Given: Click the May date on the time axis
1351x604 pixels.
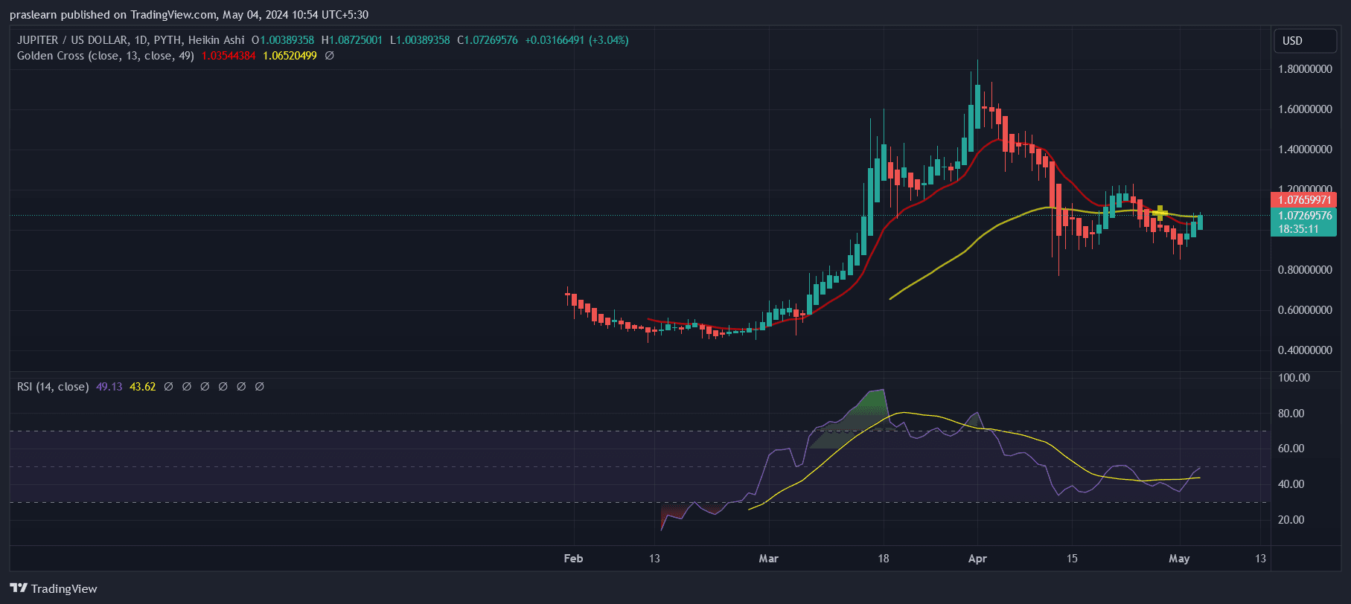Looking at the screenshot, I should point(1179,559).
